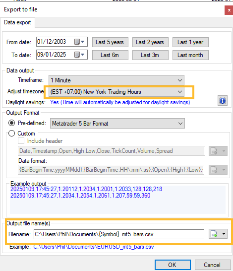Click the blue daylight savings info icon
The image size is (233, 271).
tap(223, 101)
